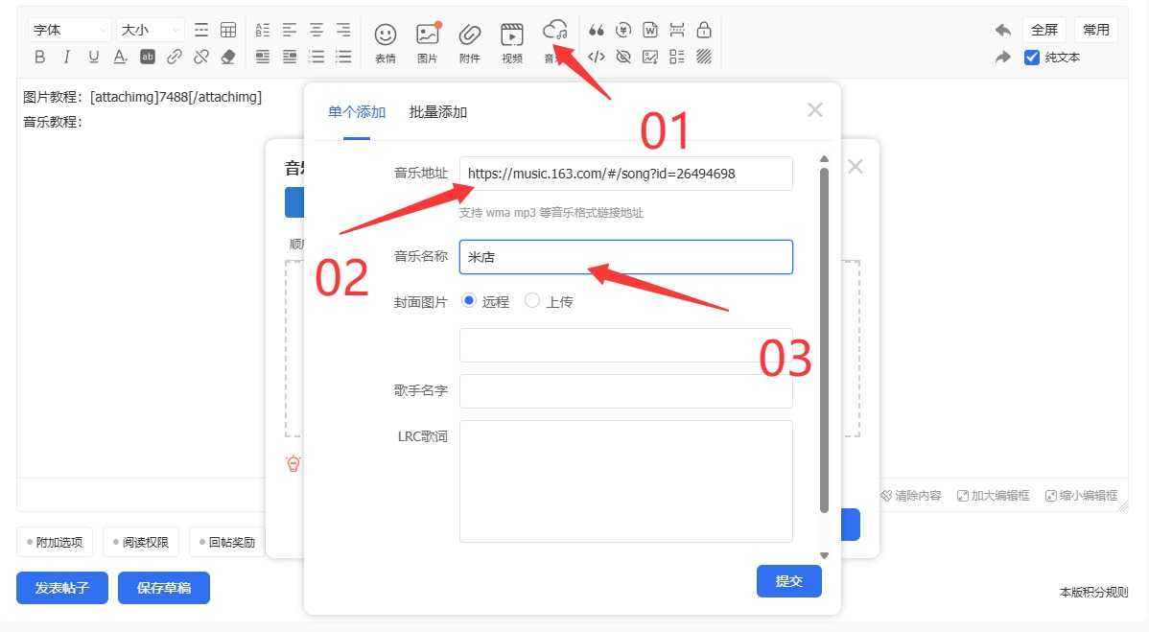Expand the 附加选项 section
Image resolution: width=1149 pixels, height=632 pixels.
55,542
